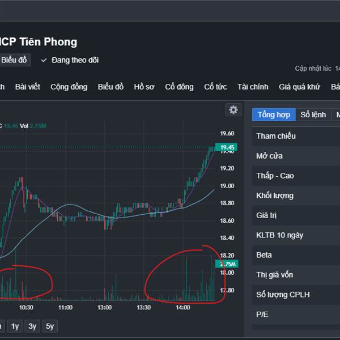Set chart range to 3y
Screen dimensions: 340x340
[x=33, y=326]
